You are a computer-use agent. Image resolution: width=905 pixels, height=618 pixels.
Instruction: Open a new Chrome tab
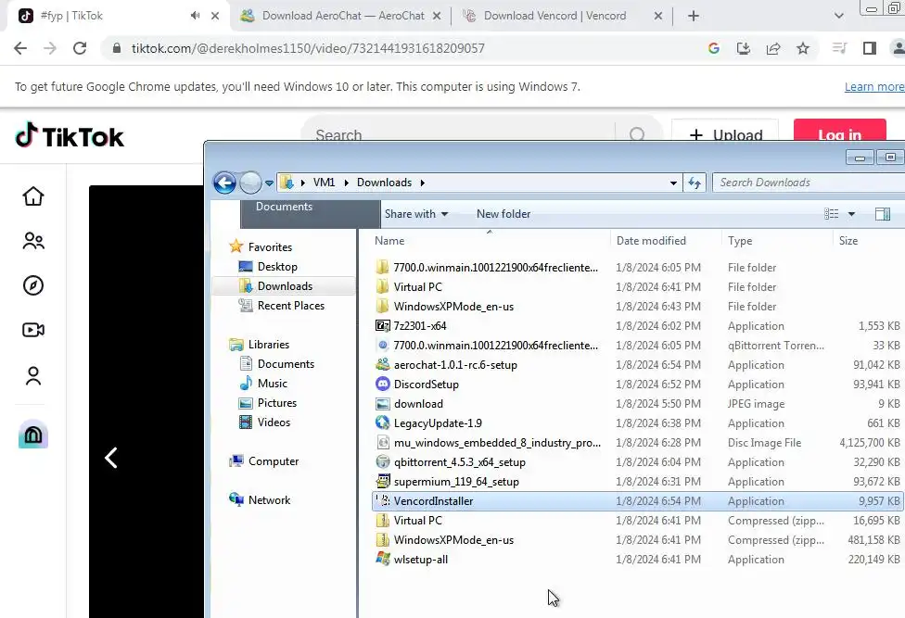(694, 16)
